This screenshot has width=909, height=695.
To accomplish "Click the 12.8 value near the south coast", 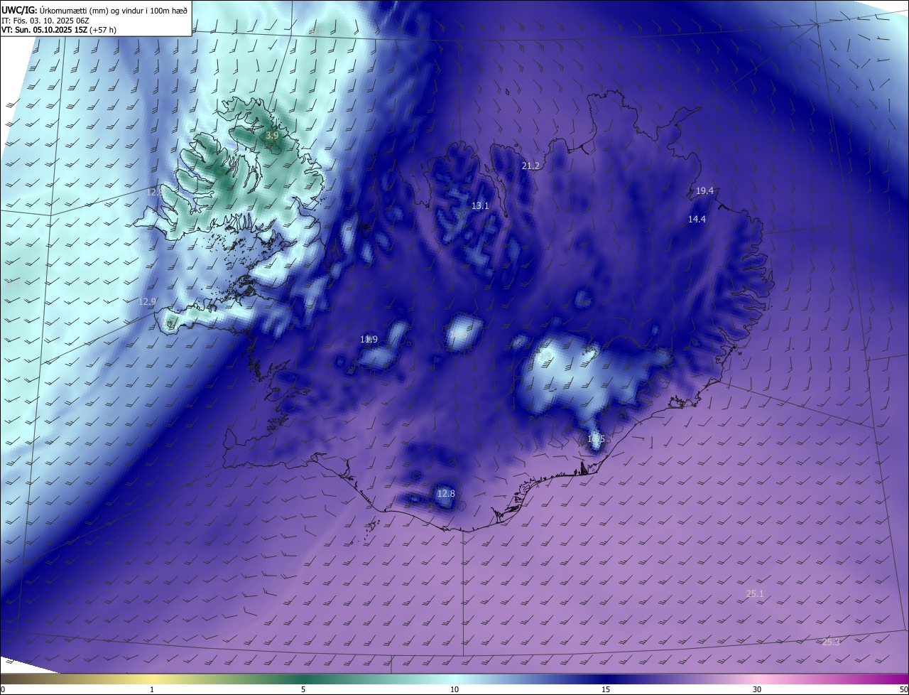I will pos(446,493).
